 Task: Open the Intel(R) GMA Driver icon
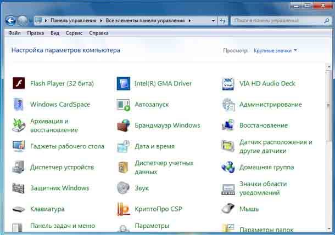point(123,83)
